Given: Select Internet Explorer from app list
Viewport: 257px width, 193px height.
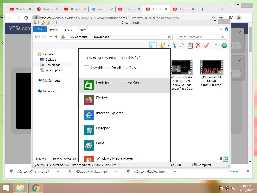Looking at the screenshot, I should click(x=124, y=115).
